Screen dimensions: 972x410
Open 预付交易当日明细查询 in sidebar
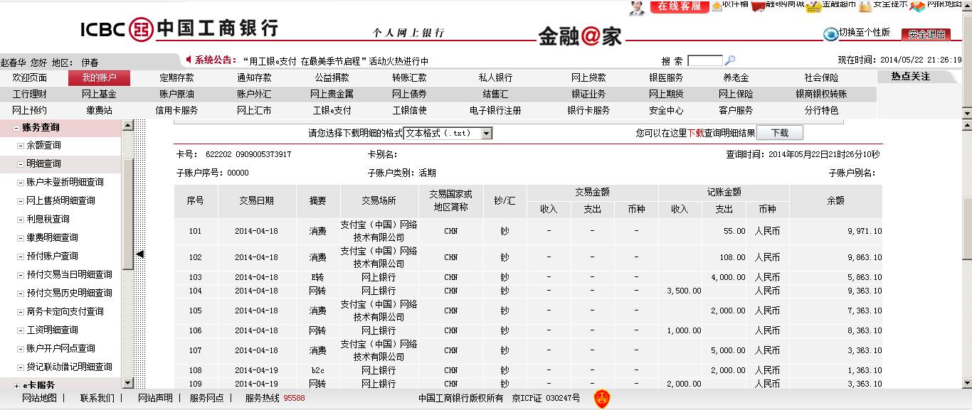coord(69,274)
